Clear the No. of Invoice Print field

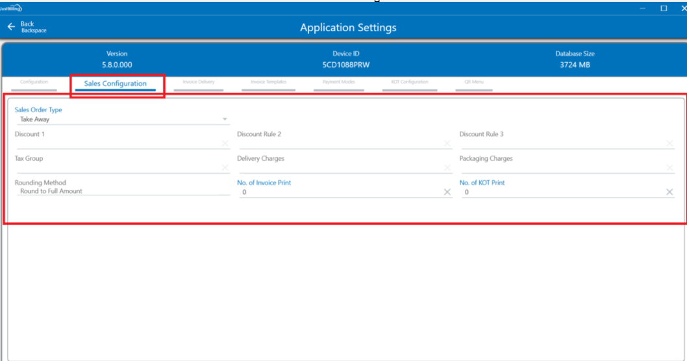point(447,192)
